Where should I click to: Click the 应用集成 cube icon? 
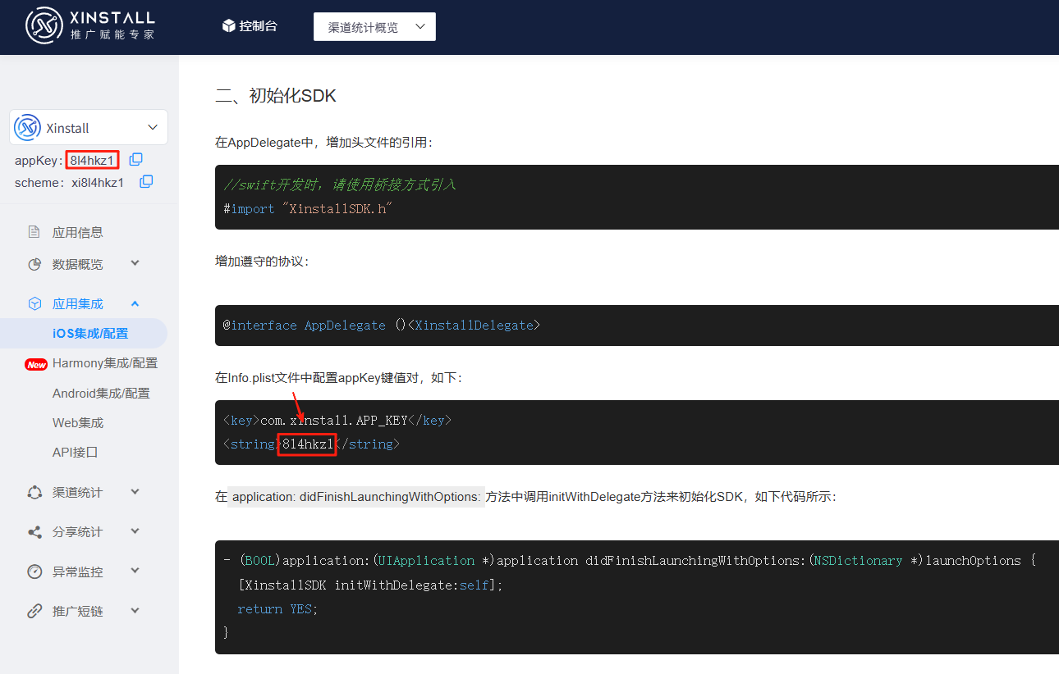(x=34, y=303)
